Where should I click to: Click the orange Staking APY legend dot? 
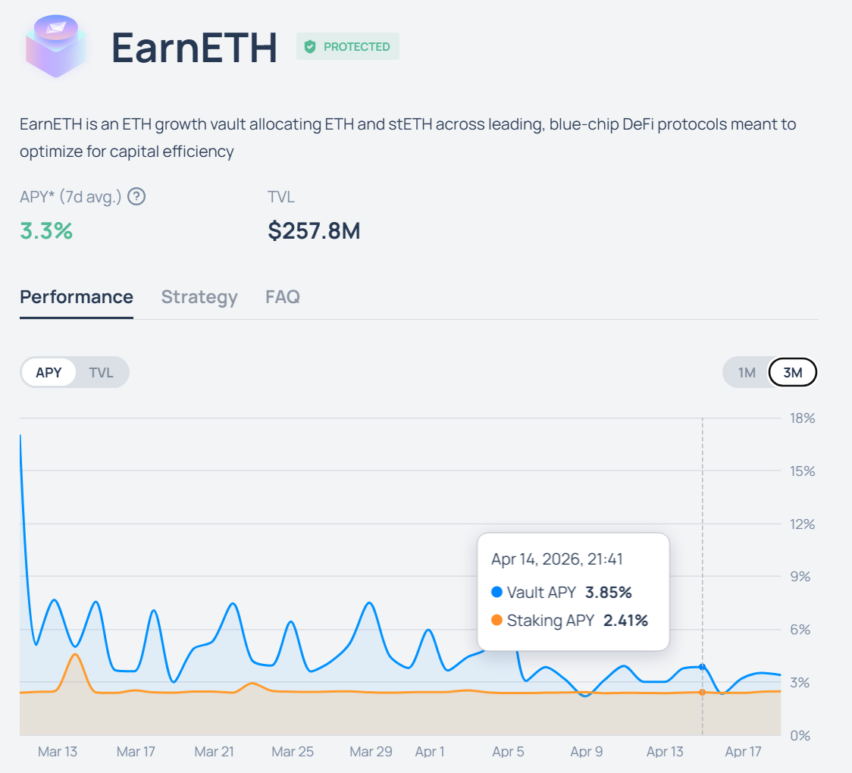click(496, 621)
